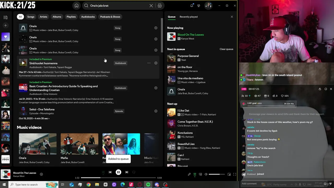
Task: Click the search field containing Ona'e jala brat
Action: point(119,5)
